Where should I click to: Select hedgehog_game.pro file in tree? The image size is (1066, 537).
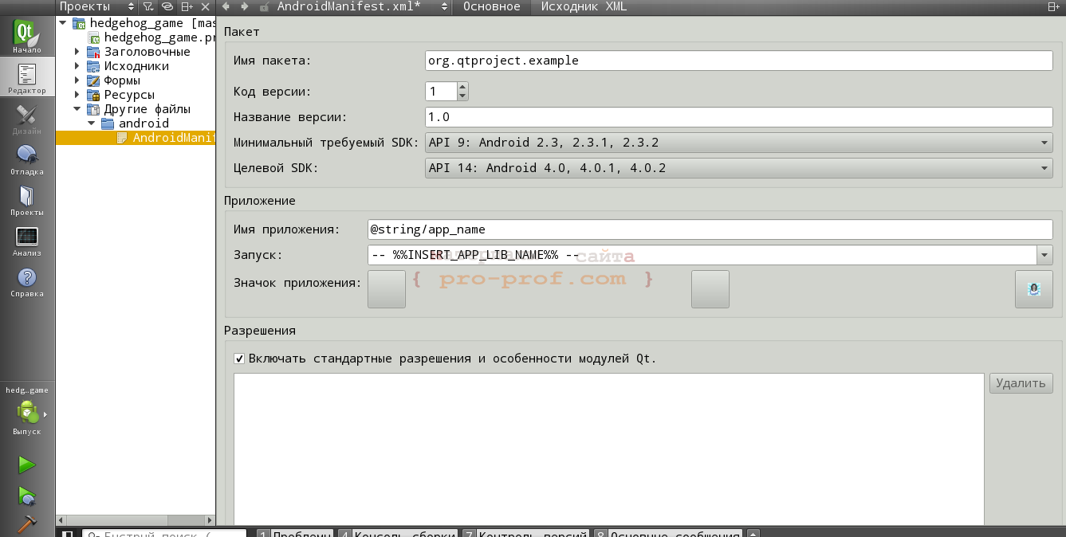click(x=151, y=37)
